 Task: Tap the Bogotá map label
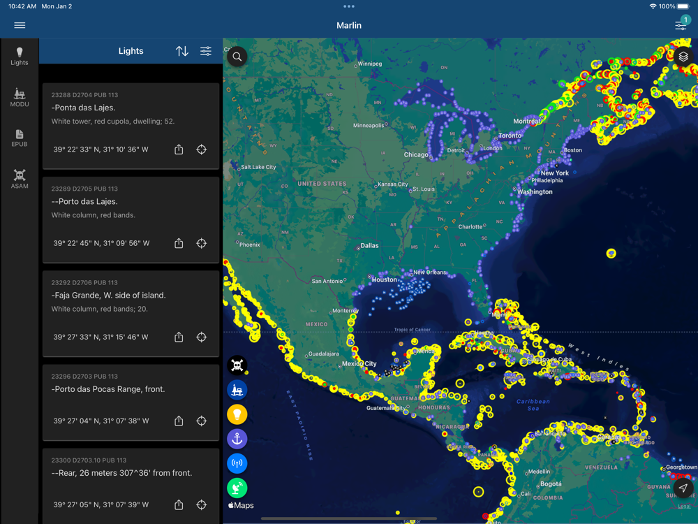551,484
